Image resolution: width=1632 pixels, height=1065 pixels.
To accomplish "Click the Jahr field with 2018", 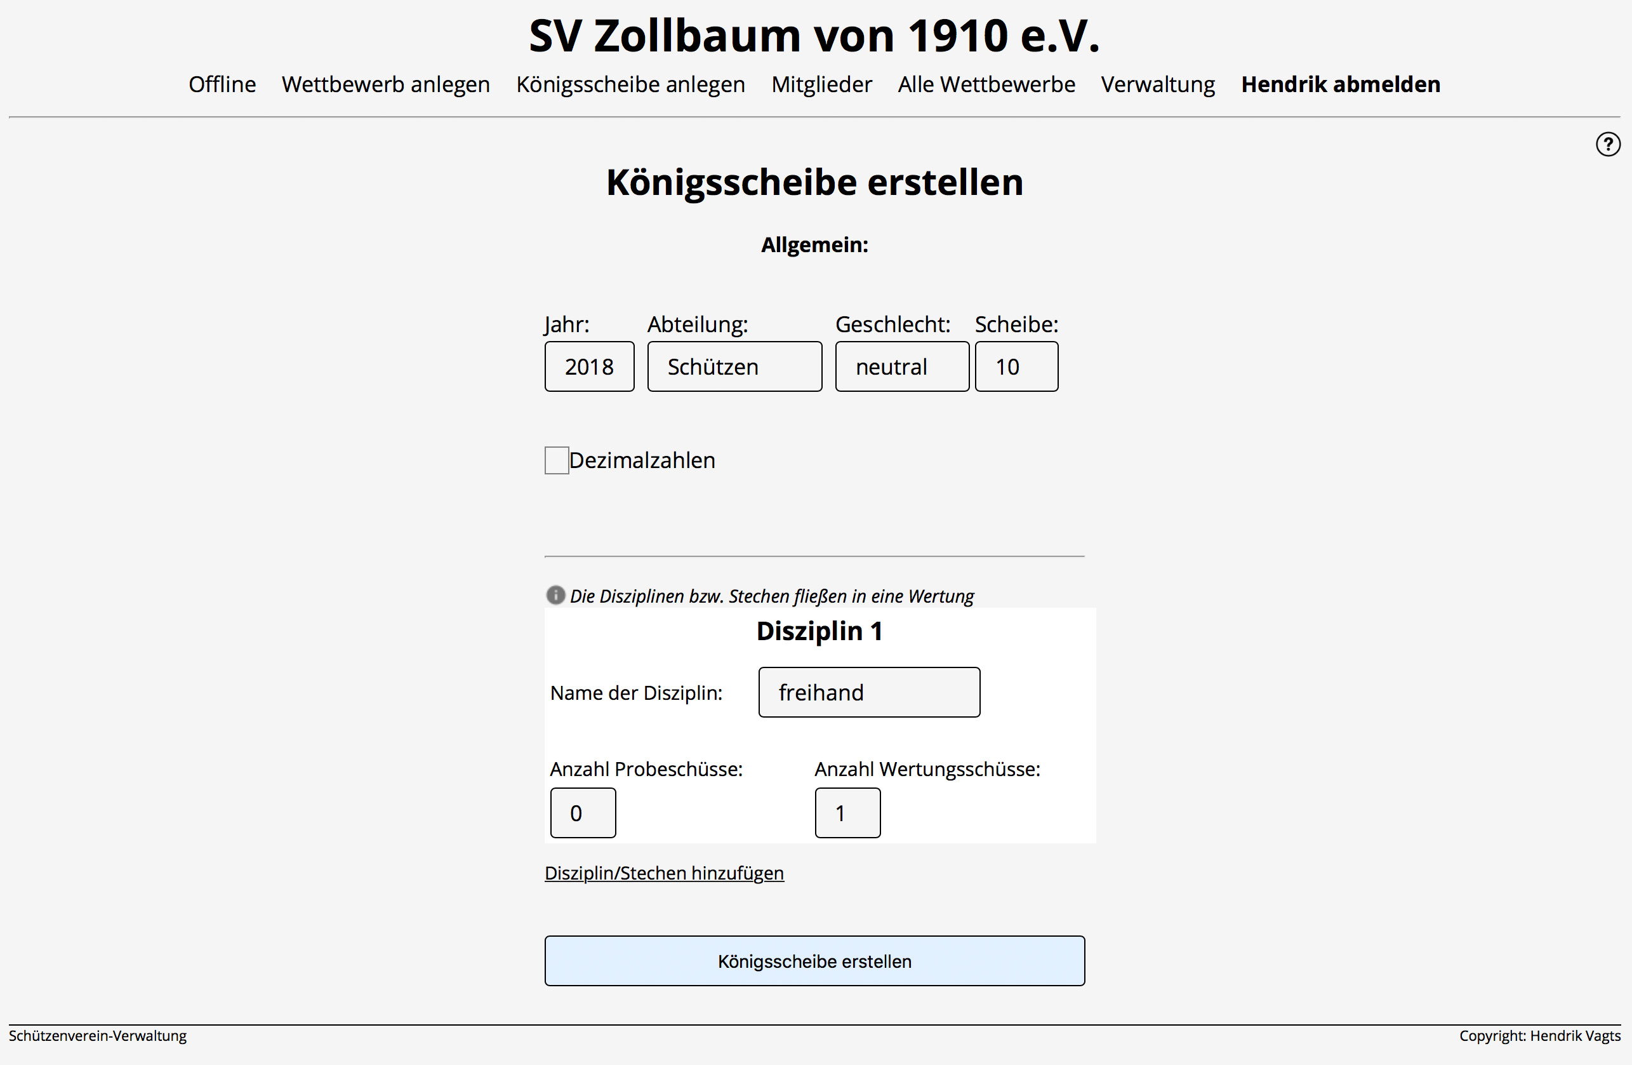I will (x=589, y=366).
